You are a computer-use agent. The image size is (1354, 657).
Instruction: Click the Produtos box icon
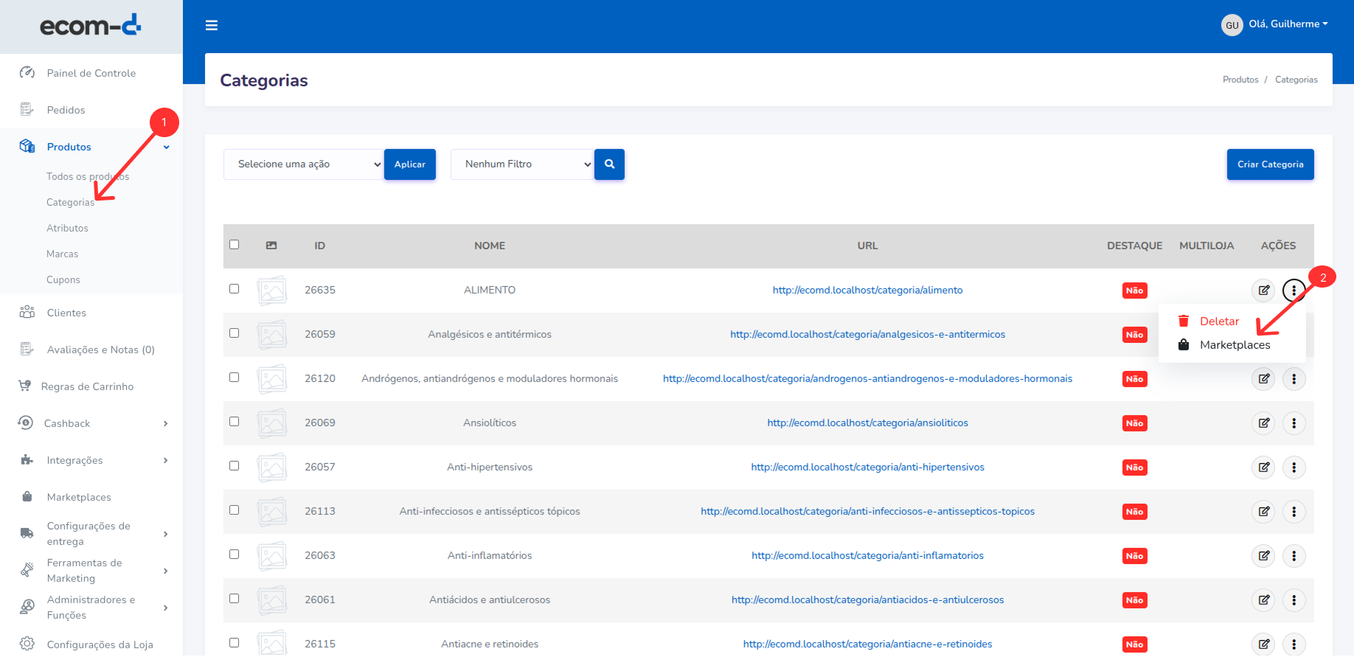point(27,146)
